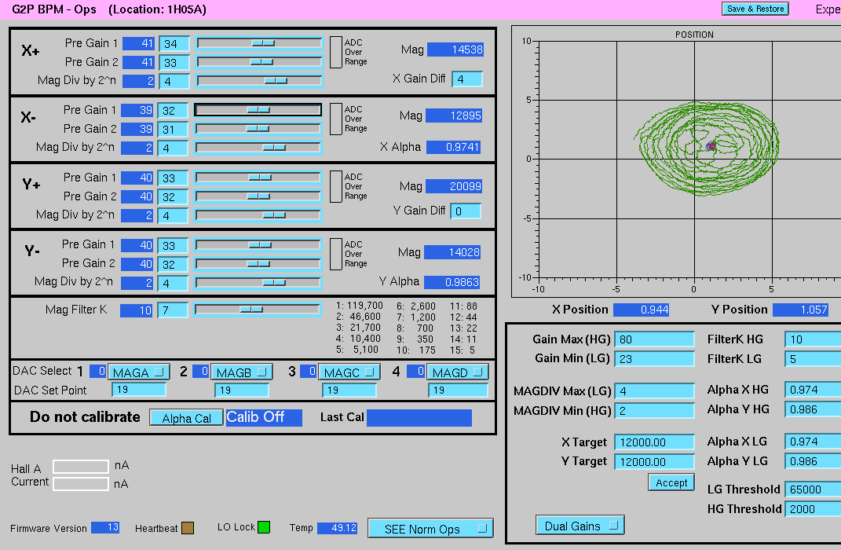841x550 pixels.
Task: Click the Accept button
Action: [x=671, y=482]
